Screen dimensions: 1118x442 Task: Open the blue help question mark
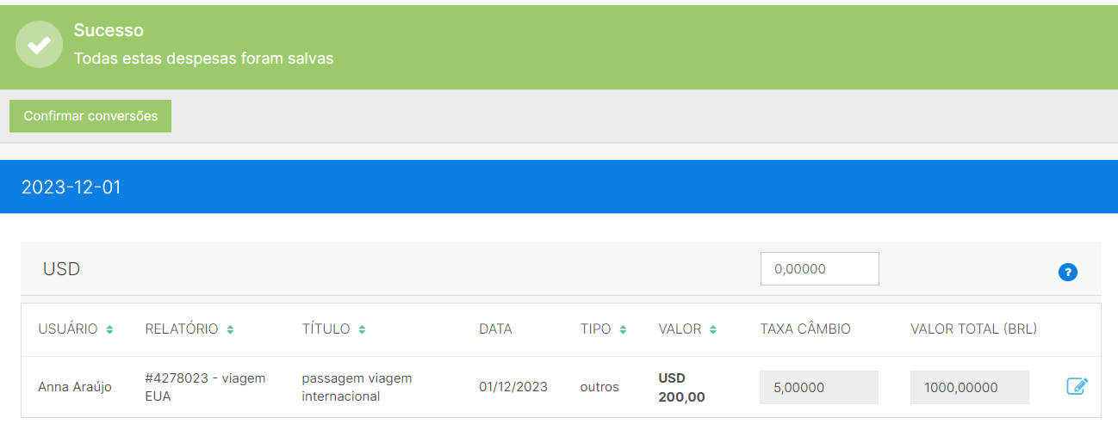tap(1067, 273)
